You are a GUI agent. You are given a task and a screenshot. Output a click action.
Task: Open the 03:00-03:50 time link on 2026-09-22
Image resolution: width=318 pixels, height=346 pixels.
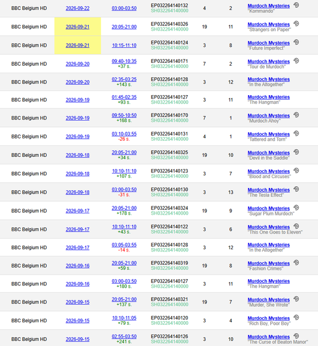pyautogui.click(x=124, y=9)
